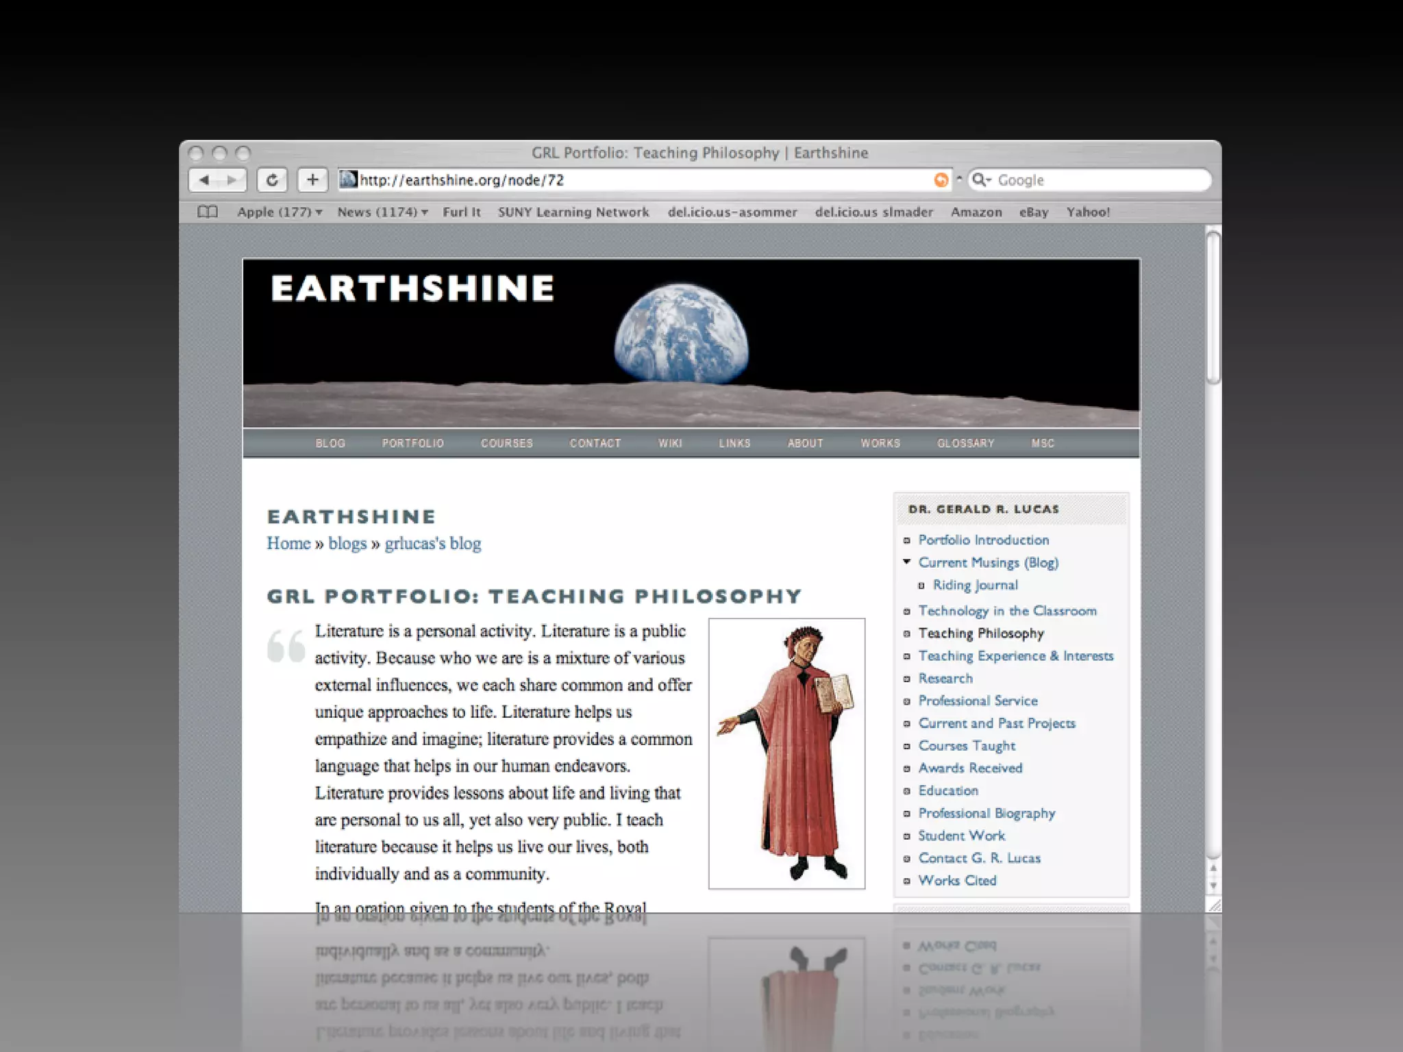Select the LINKS navigation tab
Image resolution: width=1403 pixels, height=1052 pixels.
734,443
